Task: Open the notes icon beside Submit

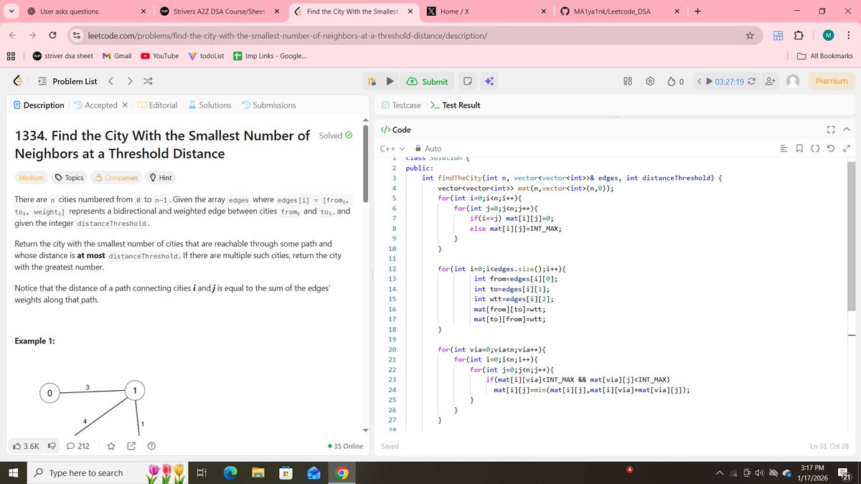Action: click(467, 81)
